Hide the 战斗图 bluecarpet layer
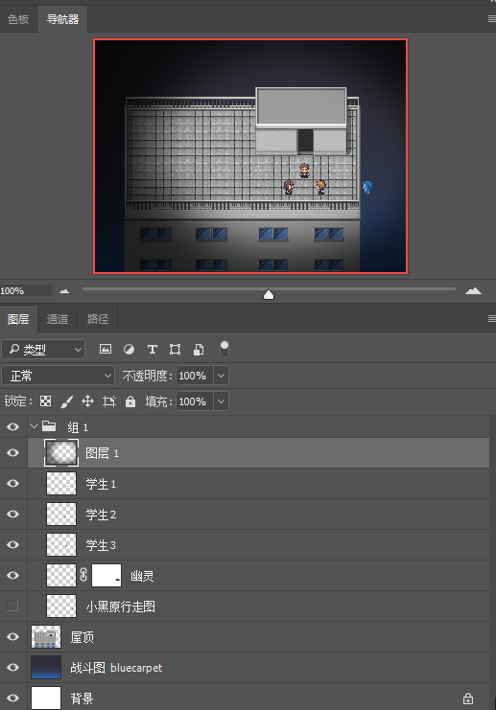This screenshot has width=496, height=710. click(x=13, y=667)
